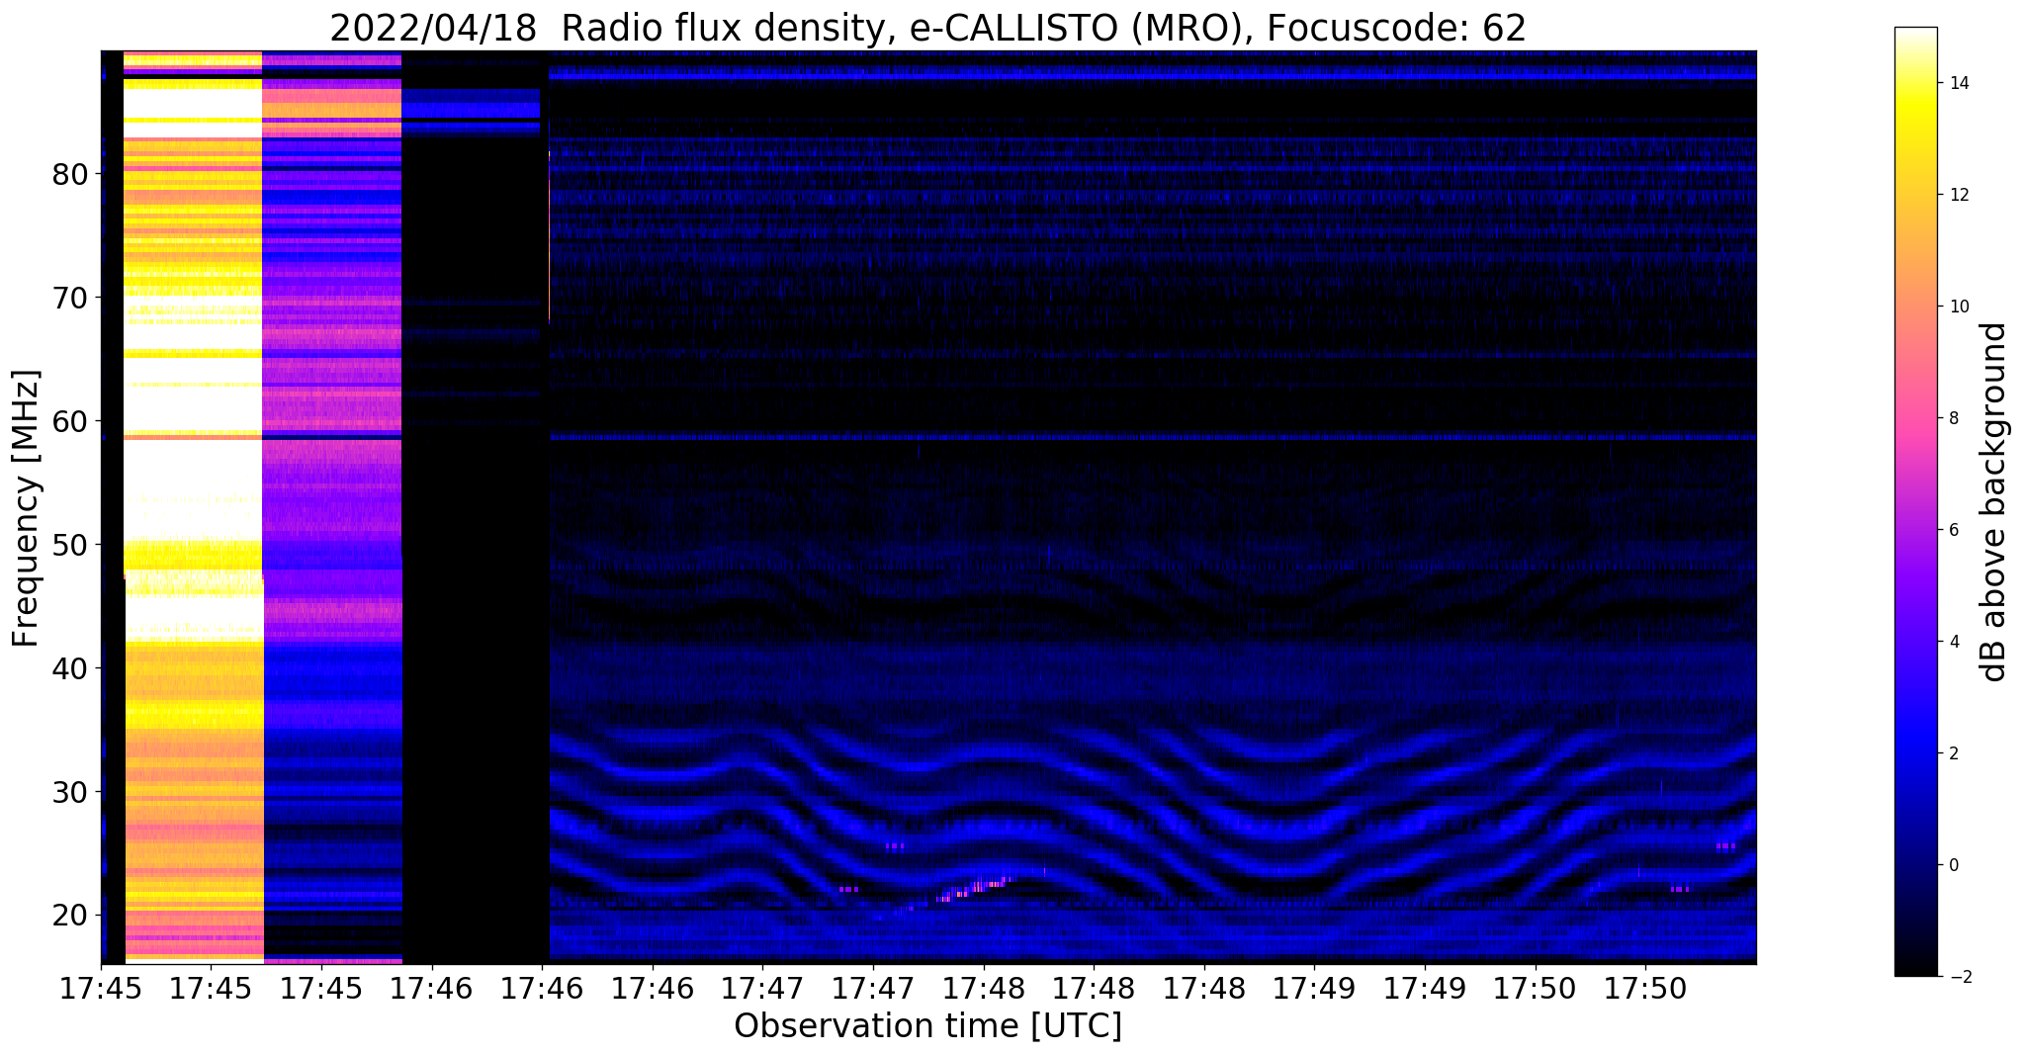Click the 8 tick label on the colorbar
Screen dimensions: 2024x1055
pyautogui.click(x=1952, y=418)
